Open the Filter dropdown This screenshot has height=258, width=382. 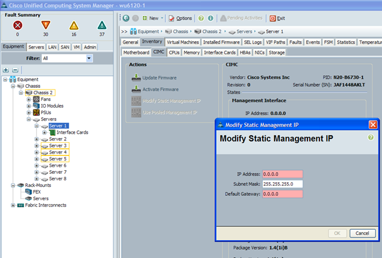pyautogui.click(x=89, y=59)
